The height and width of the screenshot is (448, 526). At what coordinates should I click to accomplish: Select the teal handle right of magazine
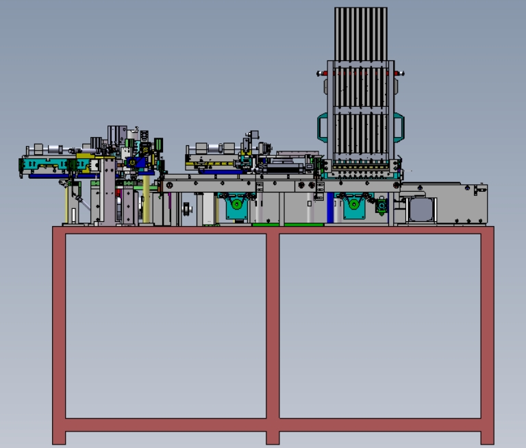coord(399,127)
